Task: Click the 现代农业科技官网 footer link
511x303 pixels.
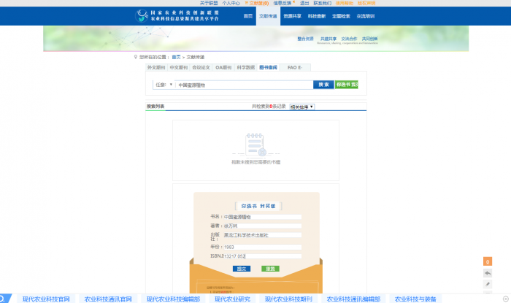Action: [x=46, y=299]
